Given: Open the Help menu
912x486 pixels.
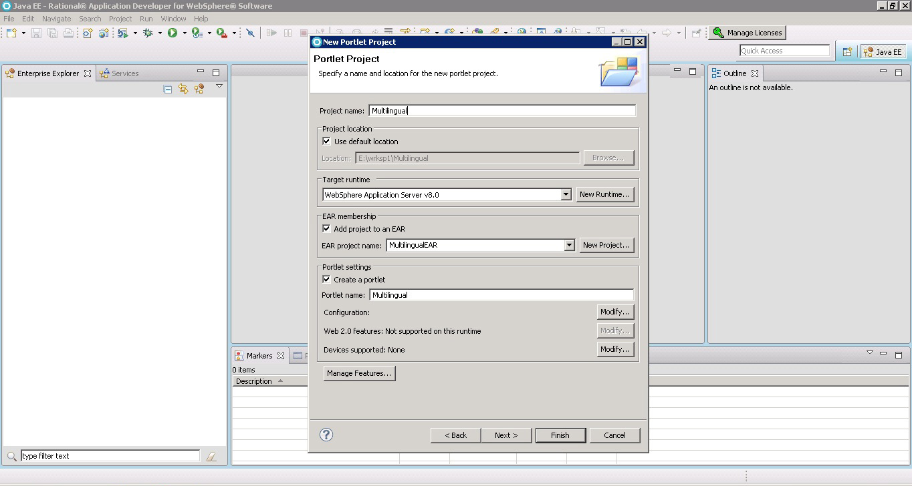Looking at the screenshot, I should [x=201, y=19].
